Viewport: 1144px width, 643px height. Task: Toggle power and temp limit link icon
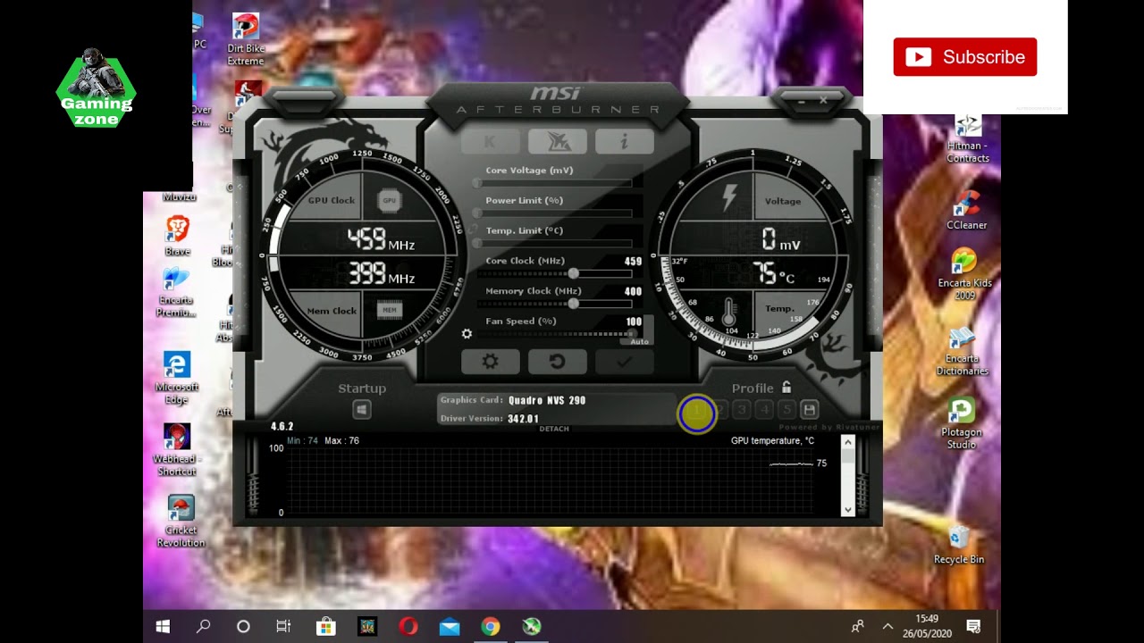pos(474,230)
